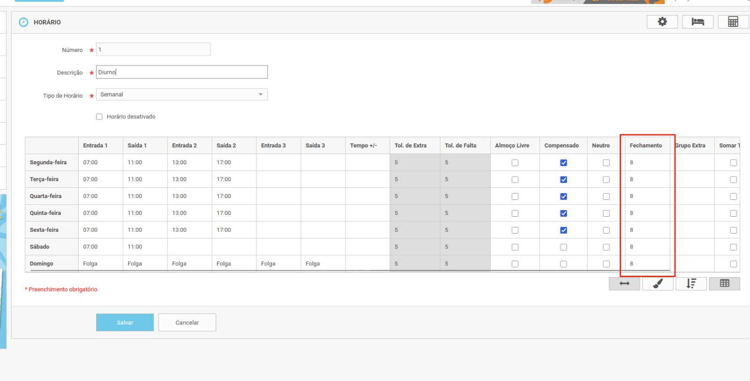Open the calculator icon button

click(733, 22)
